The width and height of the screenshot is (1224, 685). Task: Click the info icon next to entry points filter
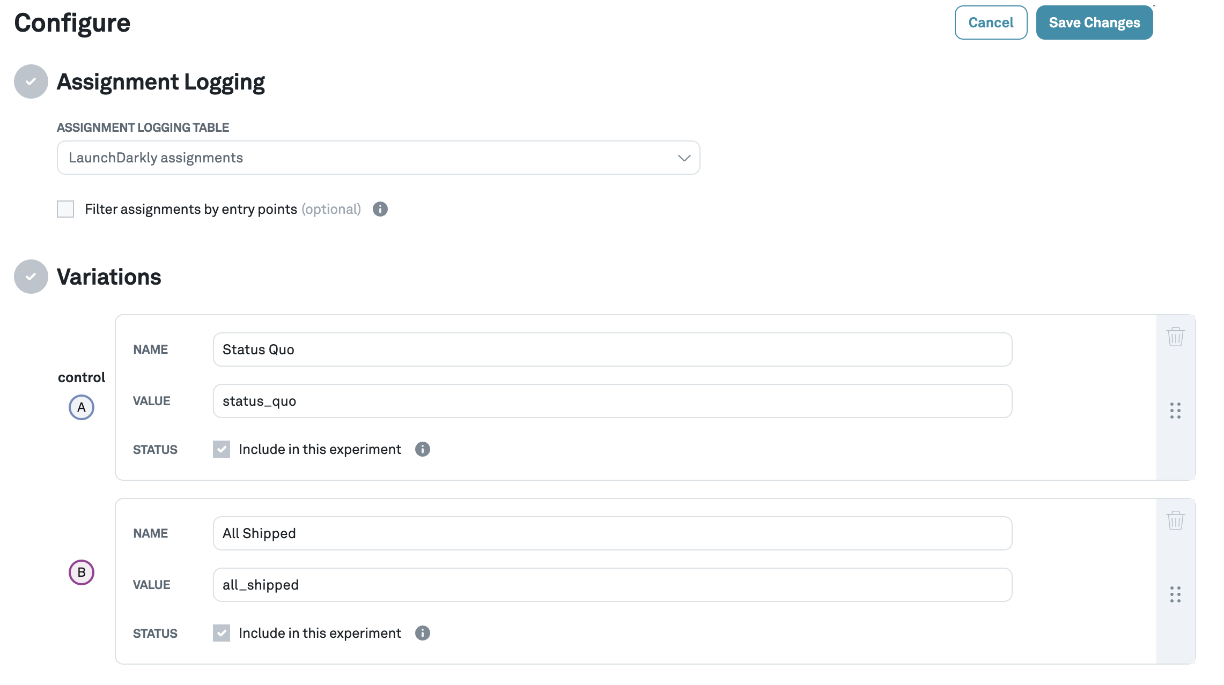pyautogui.click(x=381, y=209)
